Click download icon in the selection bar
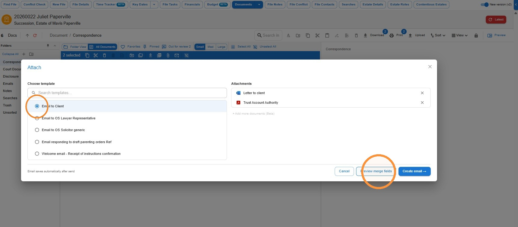Image resolution: width=518 pixels, height=227 pixels. point(150,55)
